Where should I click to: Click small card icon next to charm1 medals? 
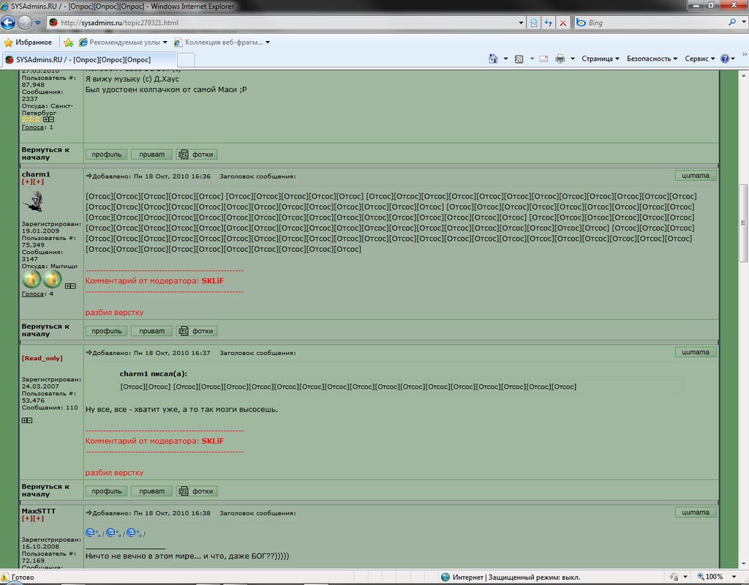[x=70, y=286]
